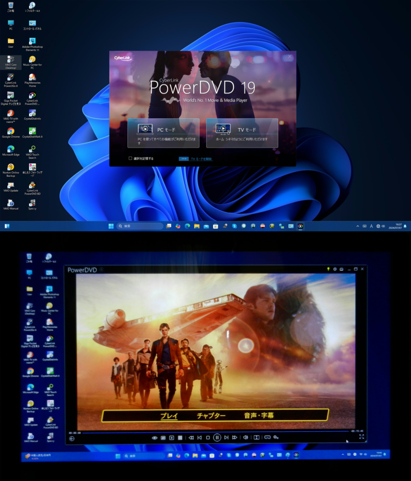This screenshot has width=411, height=481.
Task: Open the chapter grid icon in player controls
Action: (180, 438)
